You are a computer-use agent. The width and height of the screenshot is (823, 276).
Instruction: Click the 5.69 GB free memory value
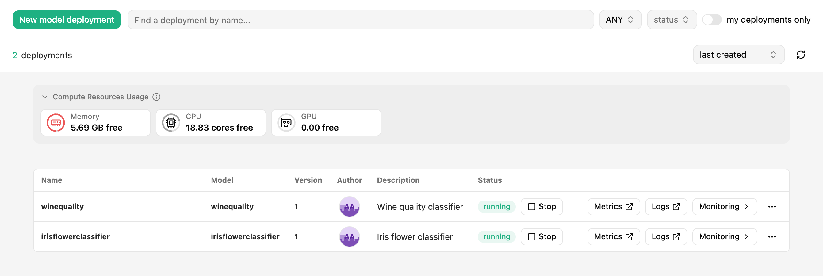coord(97,128)
